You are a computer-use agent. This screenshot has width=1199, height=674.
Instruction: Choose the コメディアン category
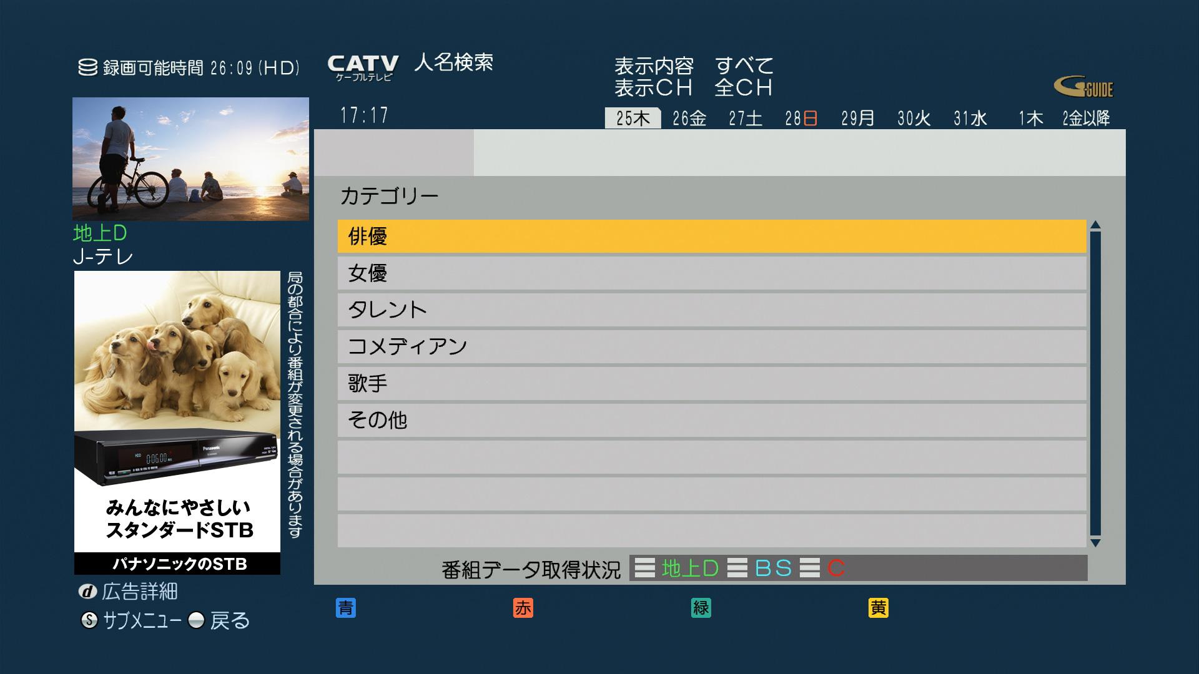pos(711,346)
